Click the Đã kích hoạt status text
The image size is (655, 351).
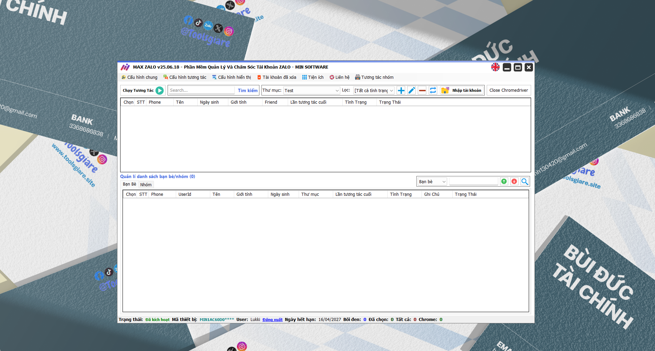[x=157, y=320]
